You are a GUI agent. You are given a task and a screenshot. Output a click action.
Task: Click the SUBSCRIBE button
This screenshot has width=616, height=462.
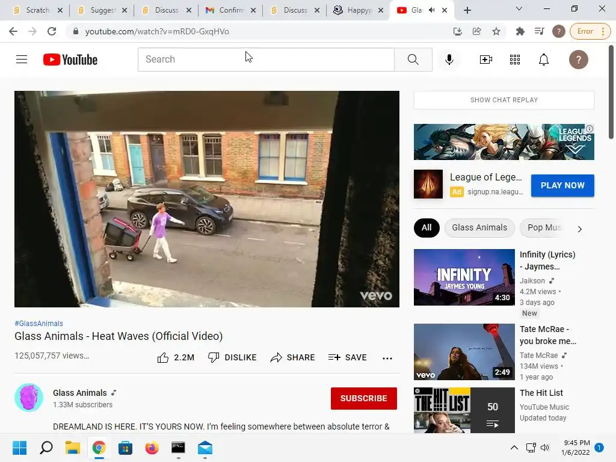(x=364, y=398)
